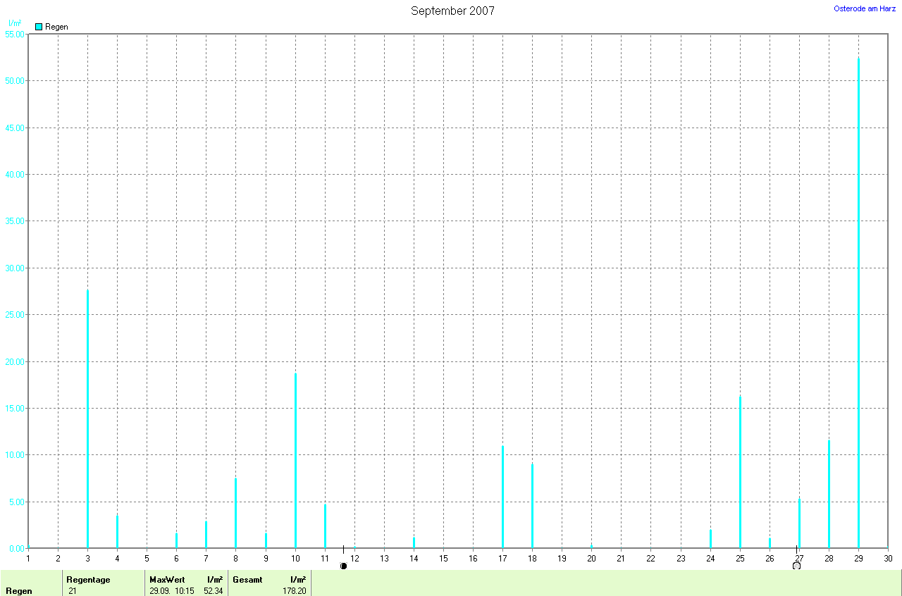
Task: Click the cyan Regen legend swatch
Action: pos(39,27)
